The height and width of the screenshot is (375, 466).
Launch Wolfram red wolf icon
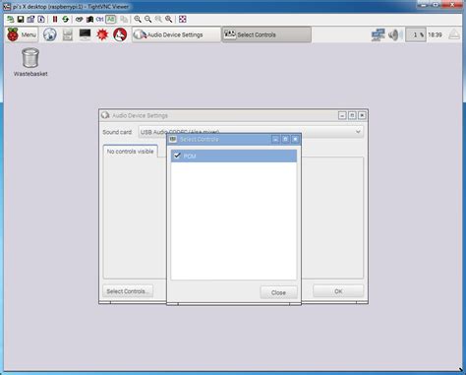click(x=120, y=34)
